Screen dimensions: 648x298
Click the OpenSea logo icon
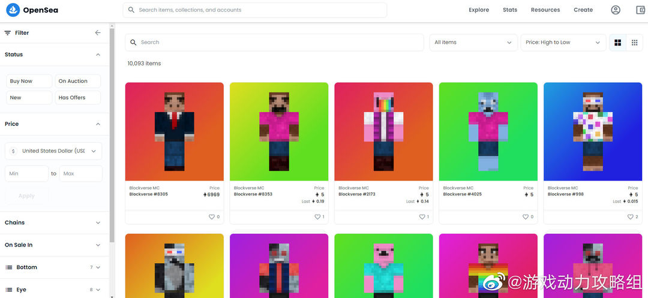(x=13, y=10)
